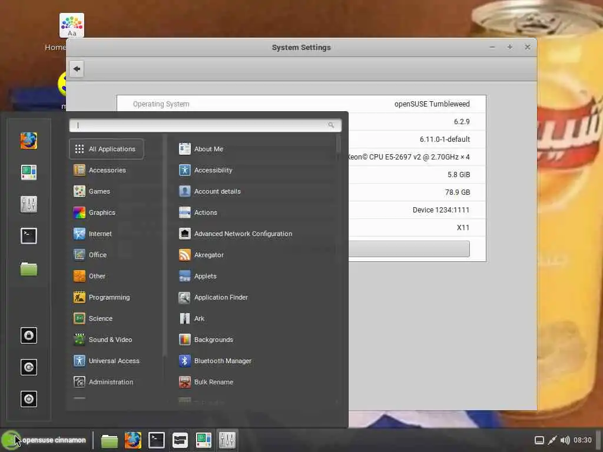Image resolution: width=603 pixels, height=452 pixels.
Task: Click the search magnifier icon in the menu
Action: coord(331,125)
